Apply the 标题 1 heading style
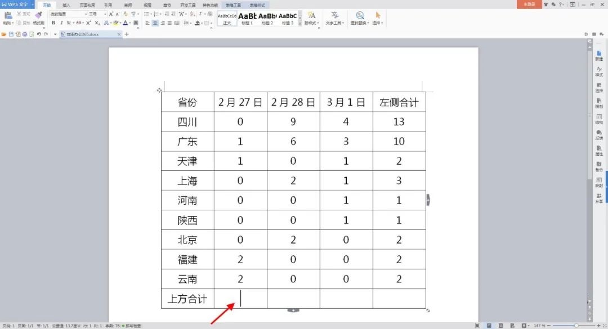Image resolution: width=608 pixels, height=329 pixels. [x=247, y=17]
